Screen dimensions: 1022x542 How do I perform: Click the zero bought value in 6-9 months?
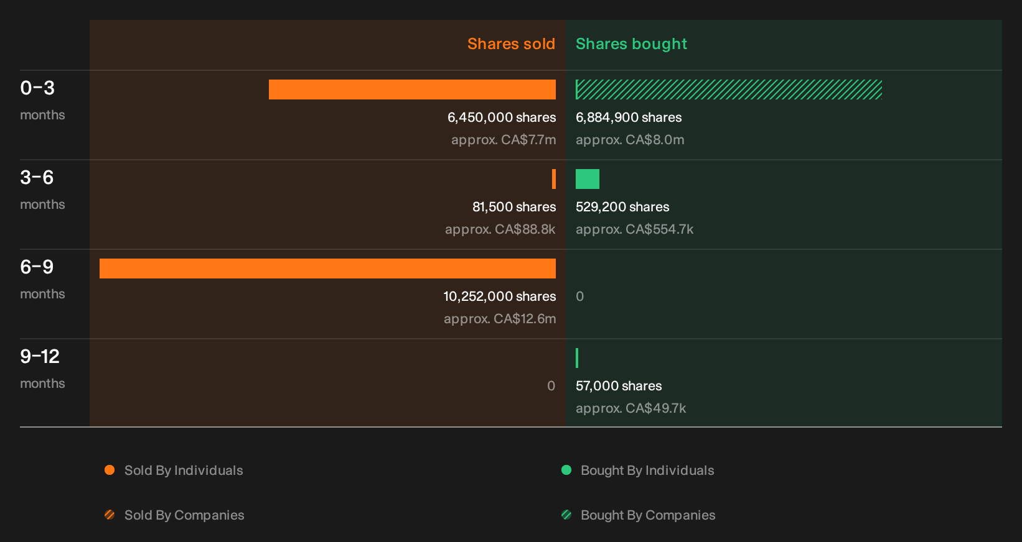(x=580, y=296)
